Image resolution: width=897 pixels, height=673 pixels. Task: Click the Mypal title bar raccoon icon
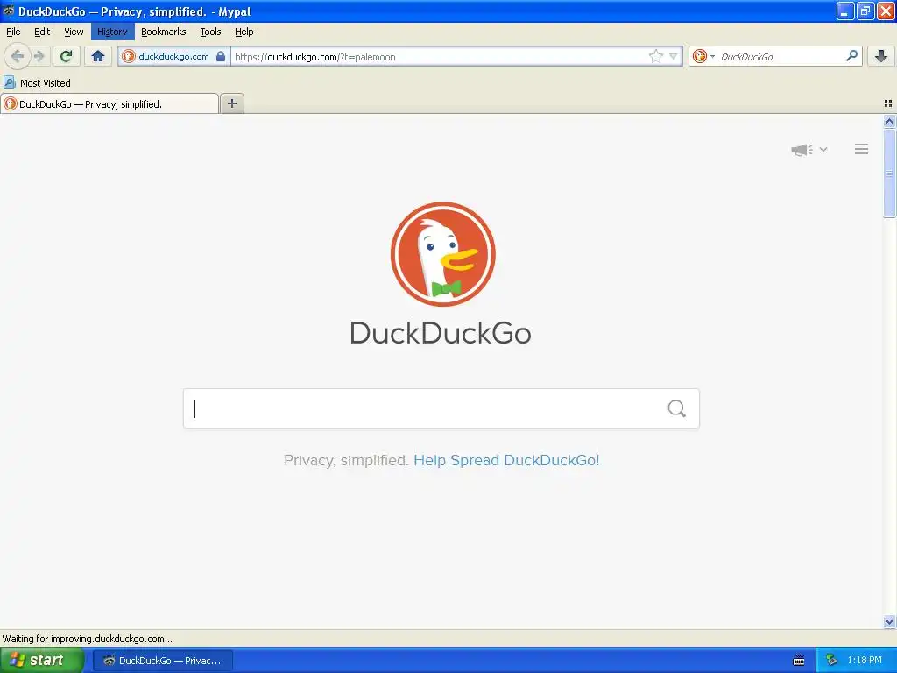point(9,11)
